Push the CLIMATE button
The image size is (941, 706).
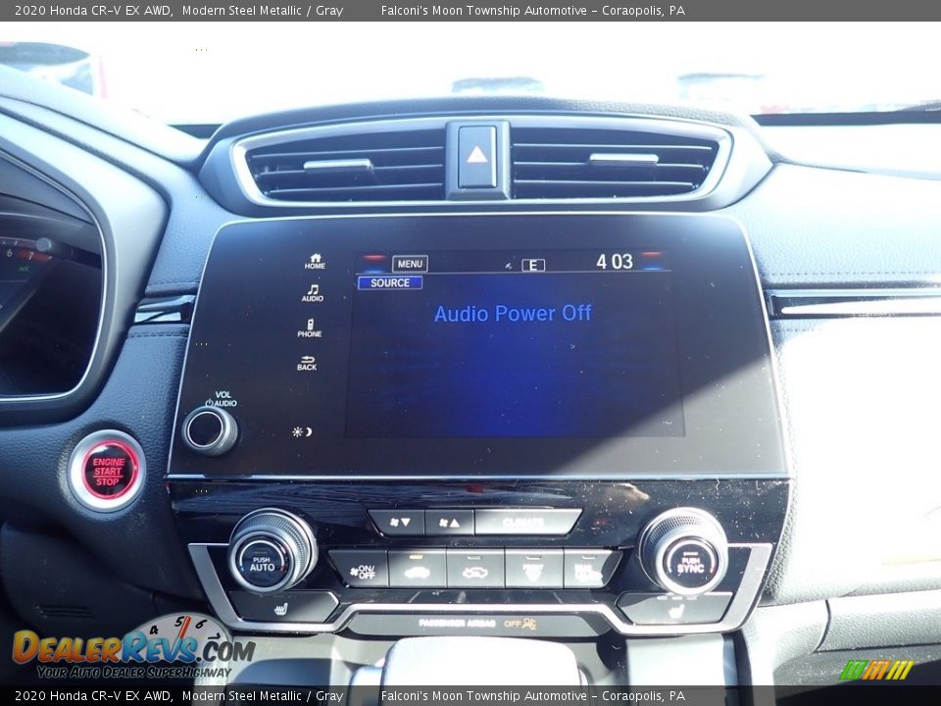(527, 522)
